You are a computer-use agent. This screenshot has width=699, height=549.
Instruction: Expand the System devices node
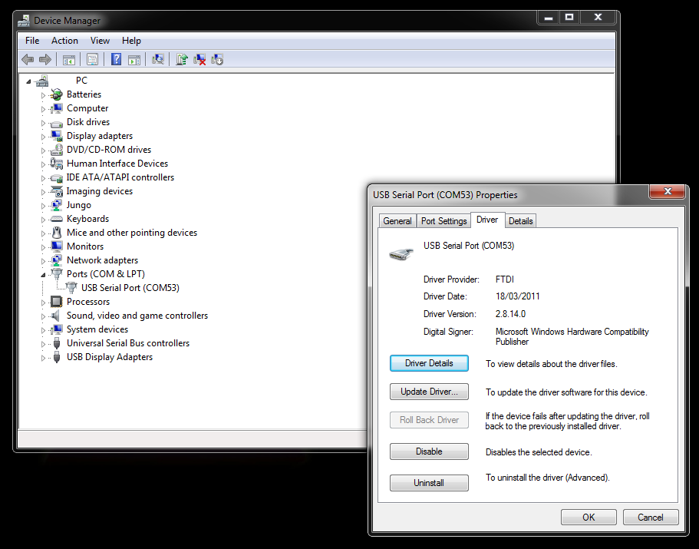coord(43,330)
